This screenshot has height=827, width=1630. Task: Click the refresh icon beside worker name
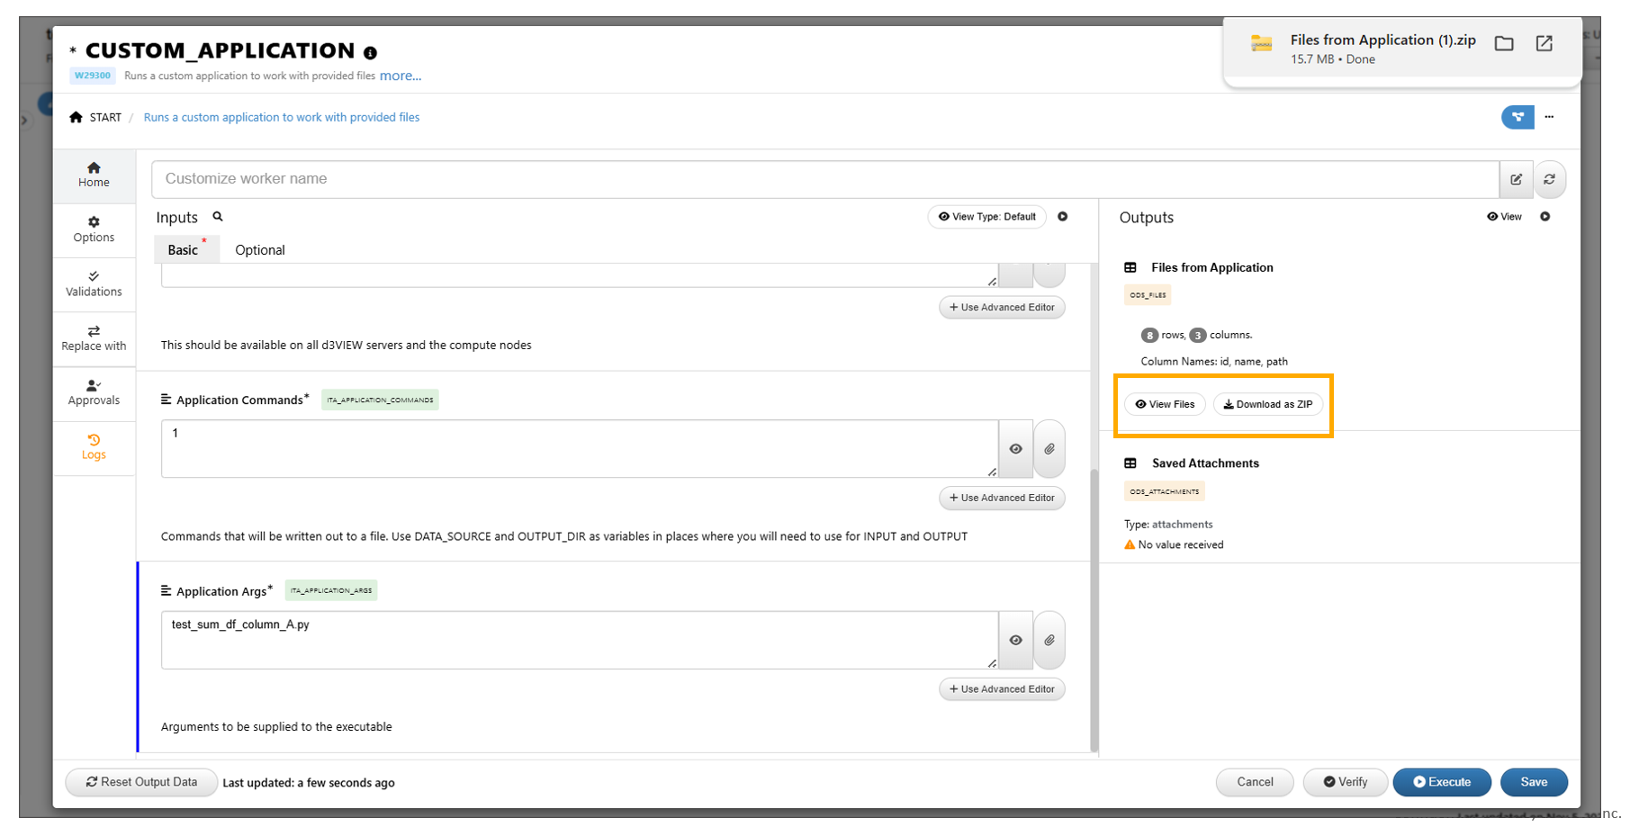click(x=1549, y=179)
